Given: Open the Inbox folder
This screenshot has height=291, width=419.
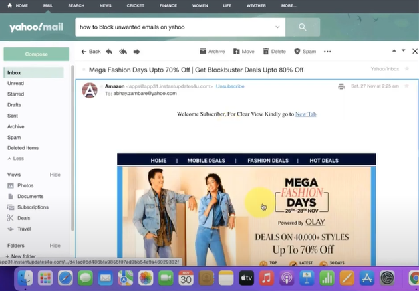Looking at the screenshot, I should [x=34, y=72].
